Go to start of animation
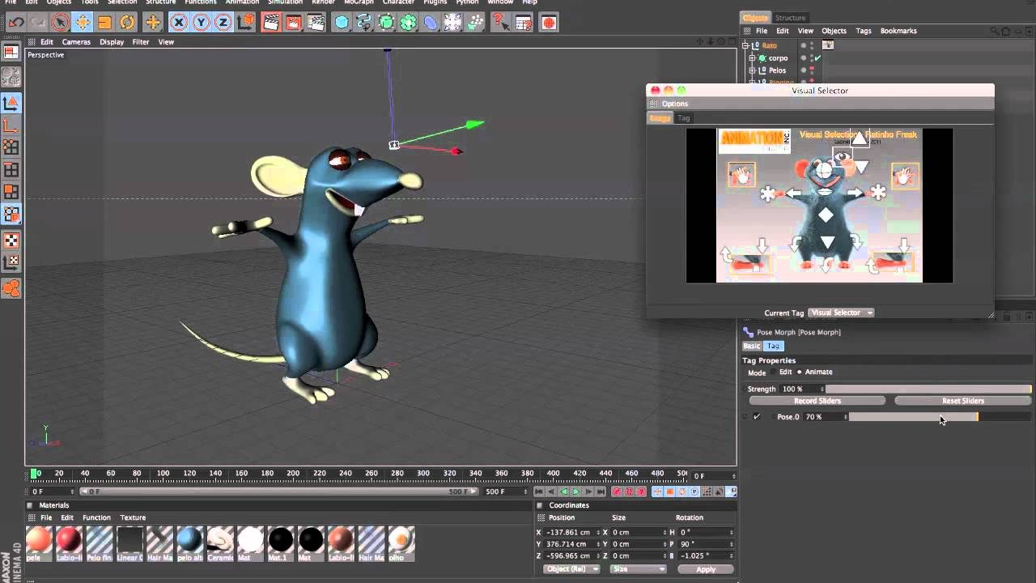This screenshot has width=1036, height=583. [x=539, y=492]
